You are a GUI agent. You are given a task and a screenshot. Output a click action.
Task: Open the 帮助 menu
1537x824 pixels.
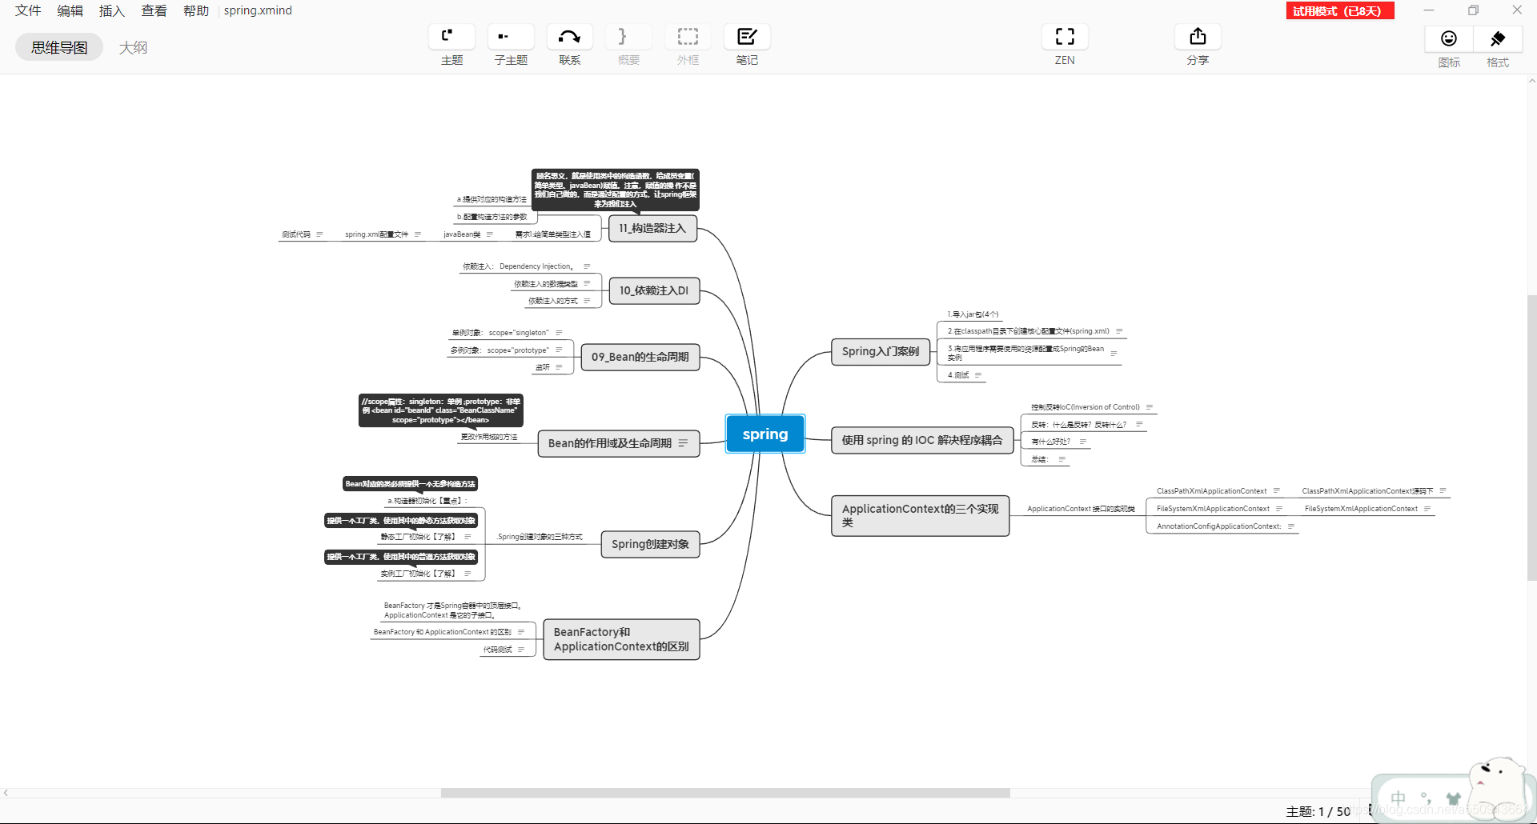tap(196, 10)
